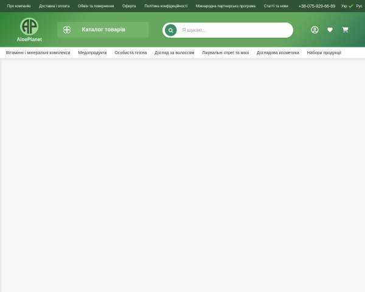Open the user account icon
This screenshot has height=292, width=365.
click(315, 30)
